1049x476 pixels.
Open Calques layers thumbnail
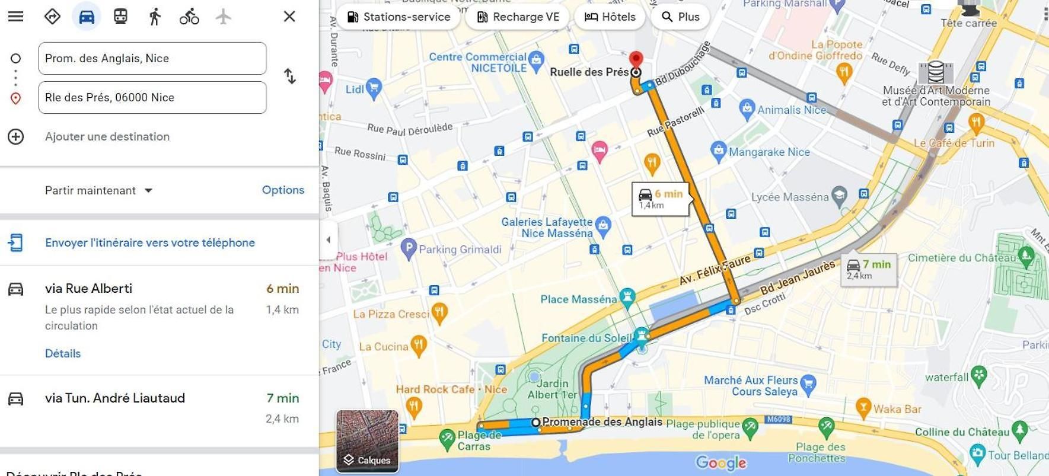pos(368,441)
